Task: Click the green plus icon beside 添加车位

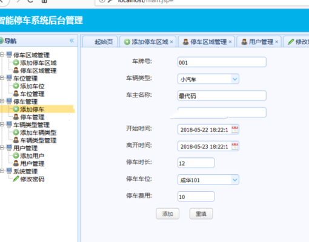Action: tap(16, 86)
